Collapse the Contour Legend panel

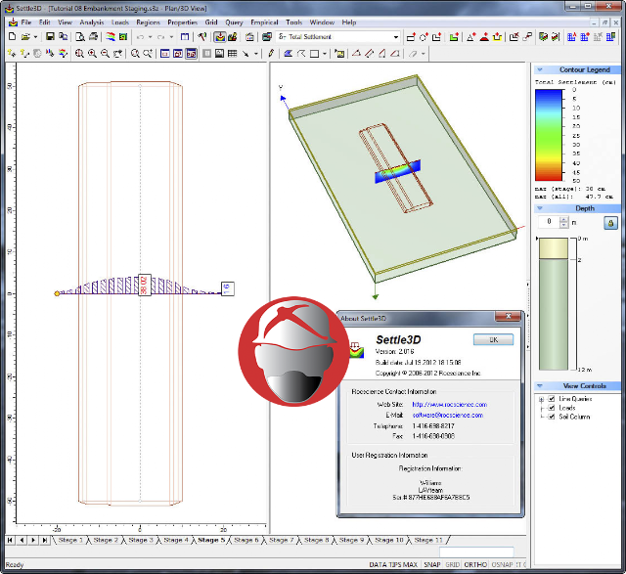[x=540, y=69]
